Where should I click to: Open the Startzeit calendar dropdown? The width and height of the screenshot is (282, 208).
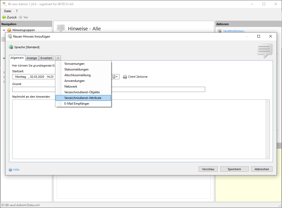[x=115, y=77]
